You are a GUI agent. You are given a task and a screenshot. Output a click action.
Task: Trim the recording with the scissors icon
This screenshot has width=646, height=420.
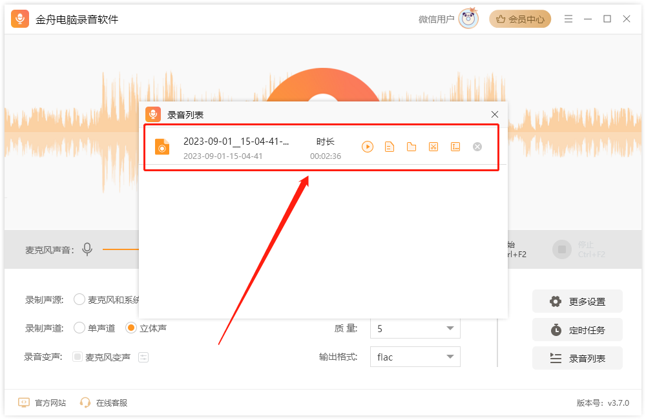[433, 147]
